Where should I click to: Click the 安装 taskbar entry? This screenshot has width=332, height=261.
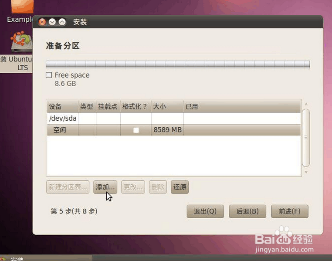(x=46, y=258)
